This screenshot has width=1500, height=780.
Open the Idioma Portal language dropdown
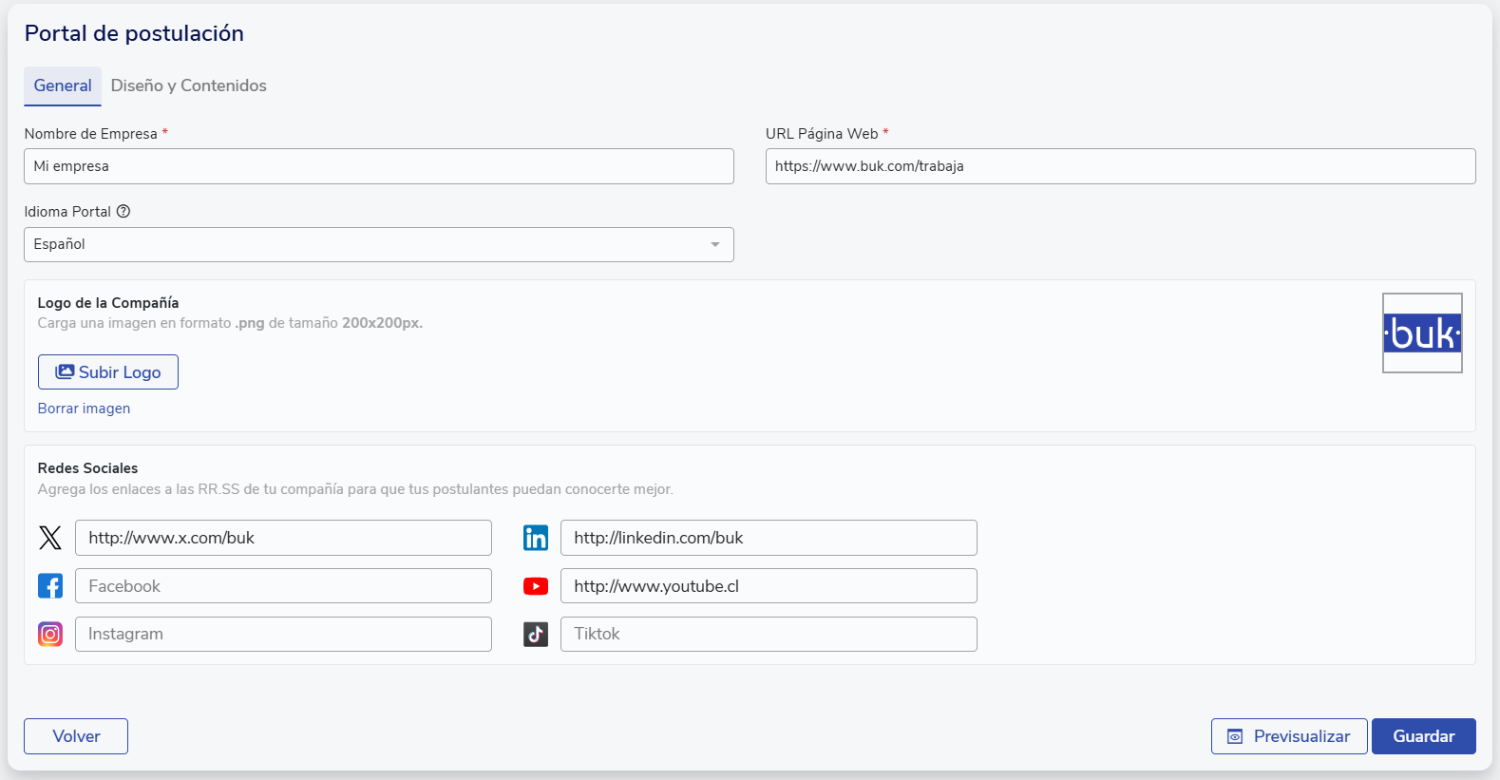[378, 244]
